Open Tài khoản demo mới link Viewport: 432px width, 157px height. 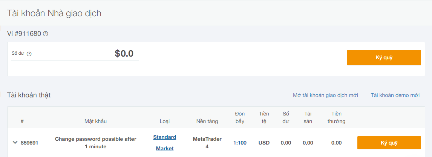pyautogui.click(x=395, y=95)
